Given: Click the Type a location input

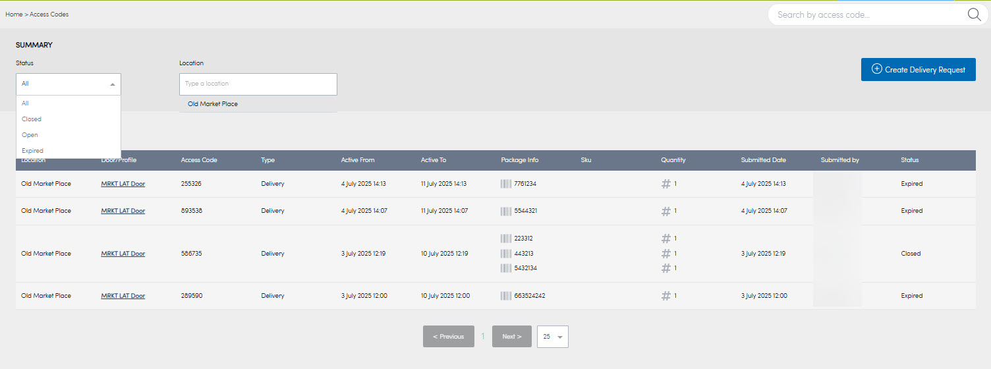Looking at the screenshot, I should [258, 84].
